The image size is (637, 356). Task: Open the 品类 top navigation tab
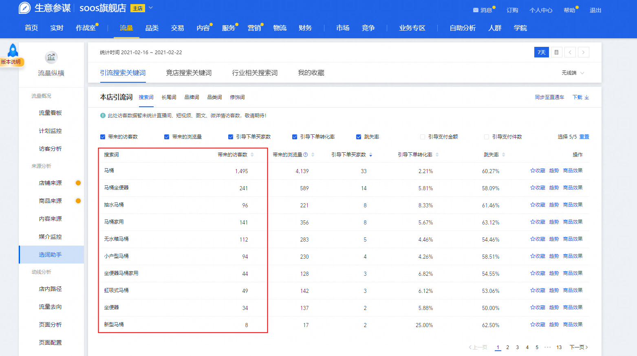(x=152, y=28)
